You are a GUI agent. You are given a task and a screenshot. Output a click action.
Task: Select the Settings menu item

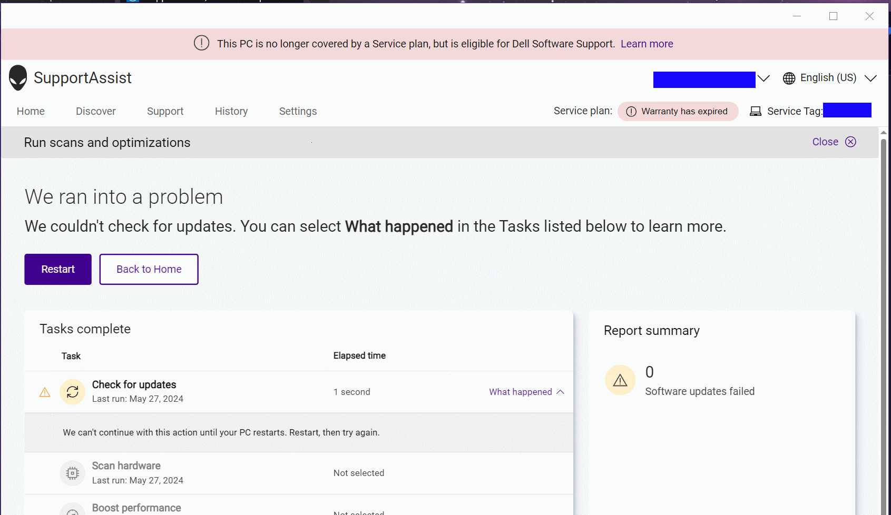point(298,111)
